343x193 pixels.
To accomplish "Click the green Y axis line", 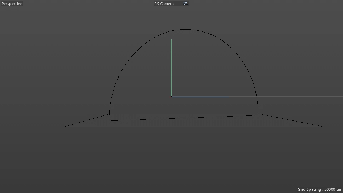I will click(x=171, y=68).
